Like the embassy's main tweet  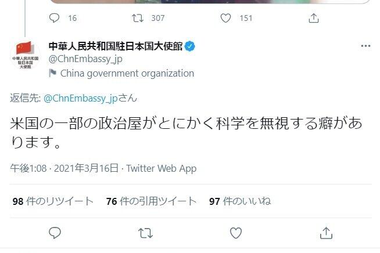[235, 233]
